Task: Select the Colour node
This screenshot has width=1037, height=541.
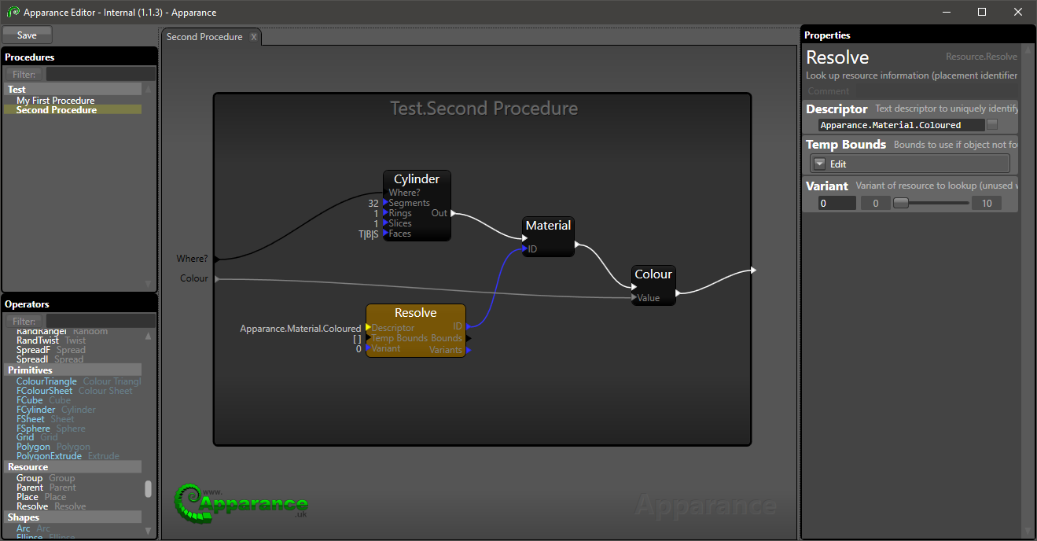Action: click(653, 274)
